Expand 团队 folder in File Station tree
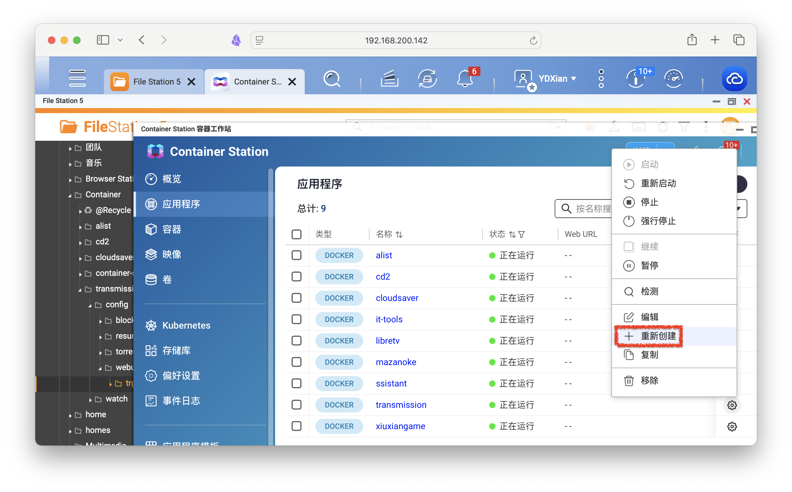The width and height of the screenshot is (792, 492). point(70,148)
